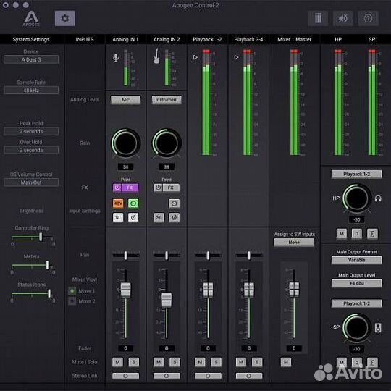
Task: Click the Controller Ring brightness slider
Action: pos(32,237)
